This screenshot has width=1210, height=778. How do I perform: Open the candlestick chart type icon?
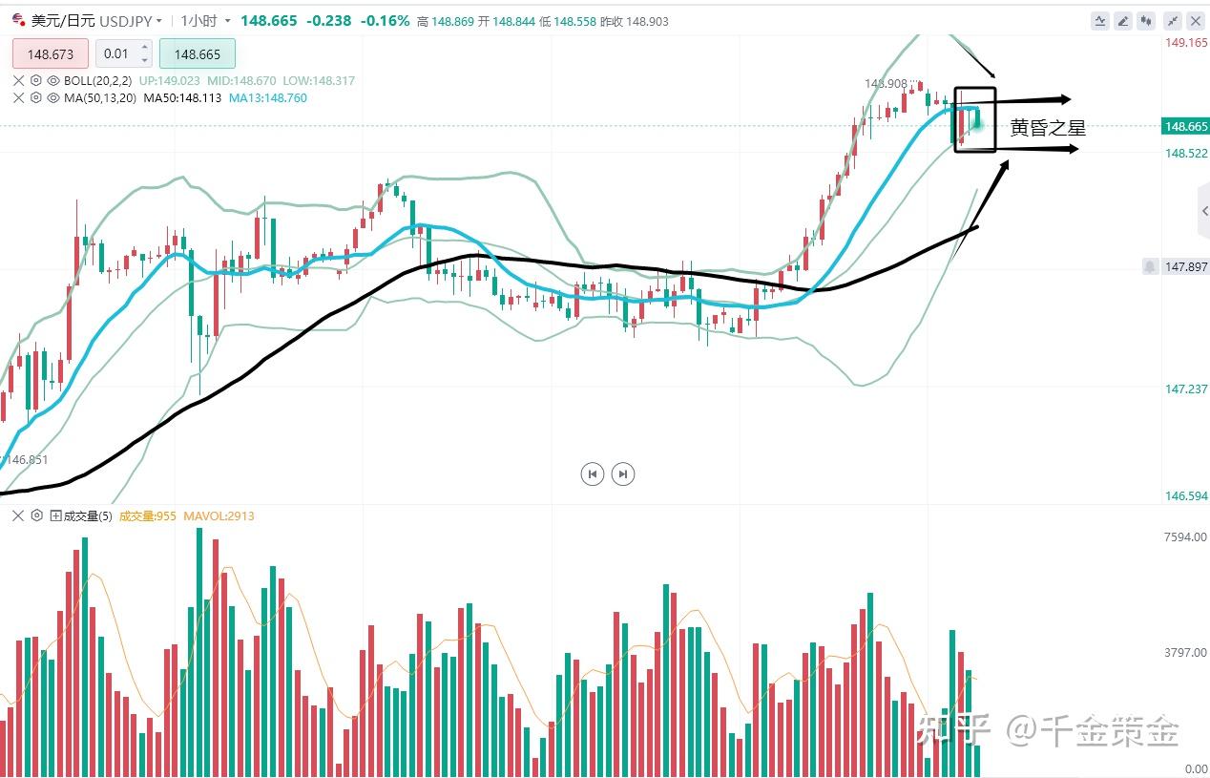click(1147, 20)
